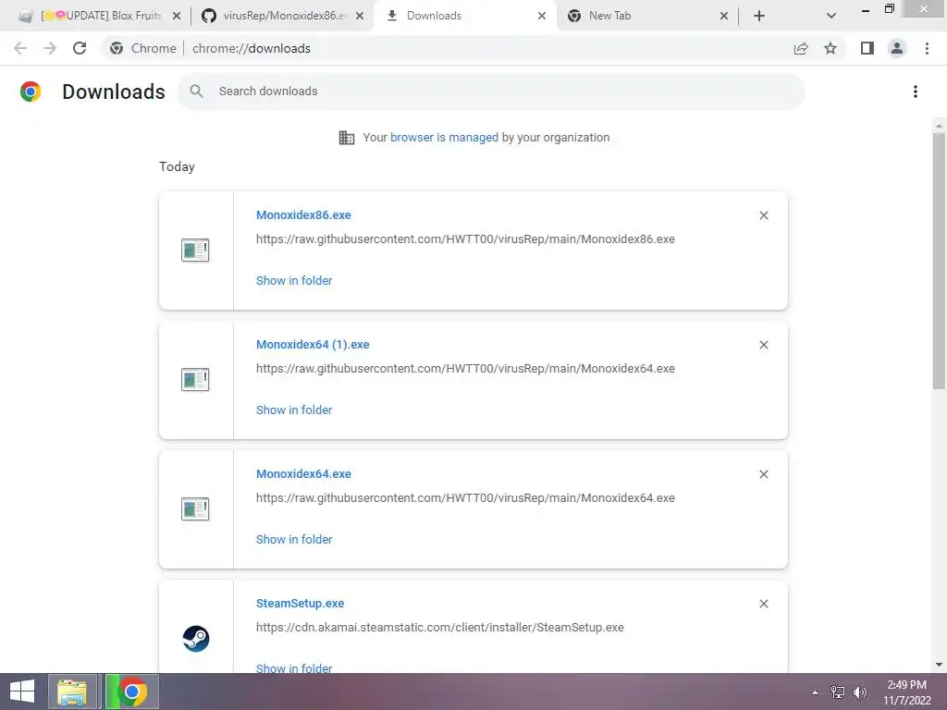Screen dimensions: 947x710
Task: Open the network tray icon
Action: [838, 692]
